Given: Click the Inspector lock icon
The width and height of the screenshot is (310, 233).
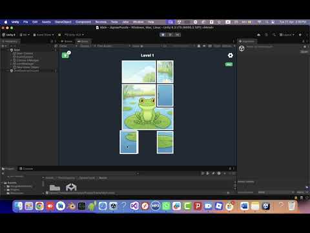Looking at the screenshot, I should coord(304,41).
